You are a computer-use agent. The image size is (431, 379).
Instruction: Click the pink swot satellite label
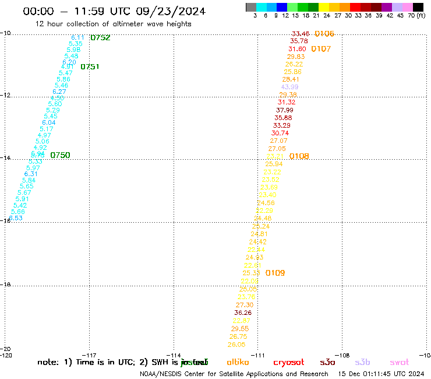tap(400, 363)
